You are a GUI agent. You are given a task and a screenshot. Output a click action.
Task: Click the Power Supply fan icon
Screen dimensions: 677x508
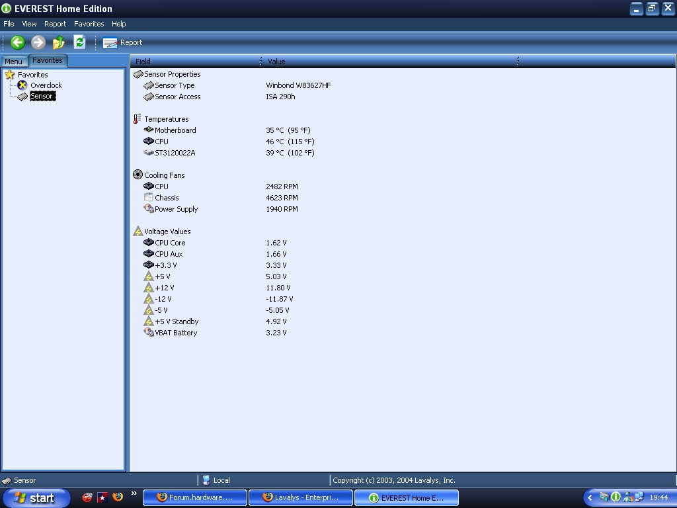(x=149, y=208)
